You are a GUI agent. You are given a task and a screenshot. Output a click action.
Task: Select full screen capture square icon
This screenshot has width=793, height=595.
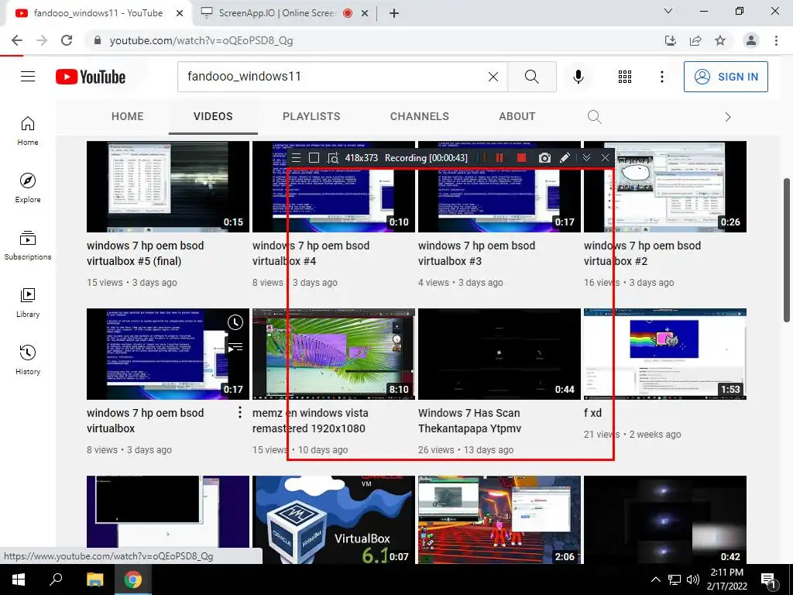point(314,158)
